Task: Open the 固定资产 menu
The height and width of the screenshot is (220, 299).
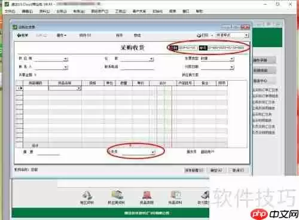Action: point(100,11)
